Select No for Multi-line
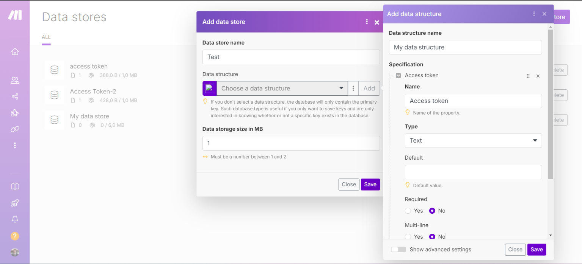 (432, 236)
